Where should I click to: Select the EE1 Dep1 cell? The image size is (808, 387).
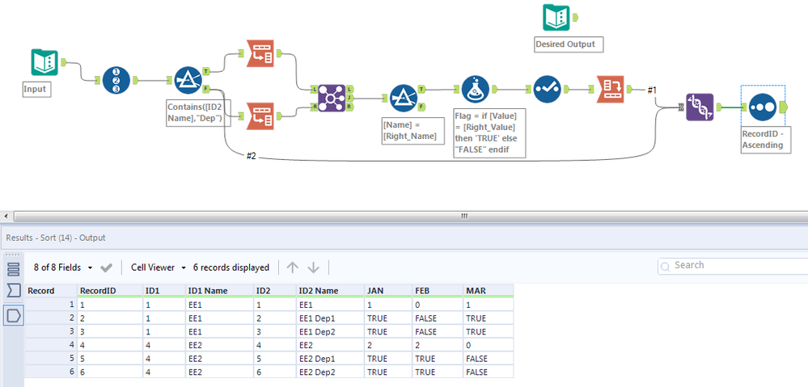(330, 318)
